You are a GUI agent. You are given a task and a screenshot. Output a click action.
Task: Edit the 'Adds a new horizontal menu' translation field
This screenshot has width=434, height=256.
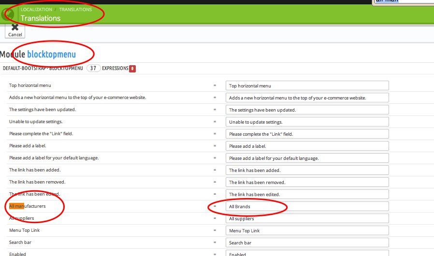307,98
